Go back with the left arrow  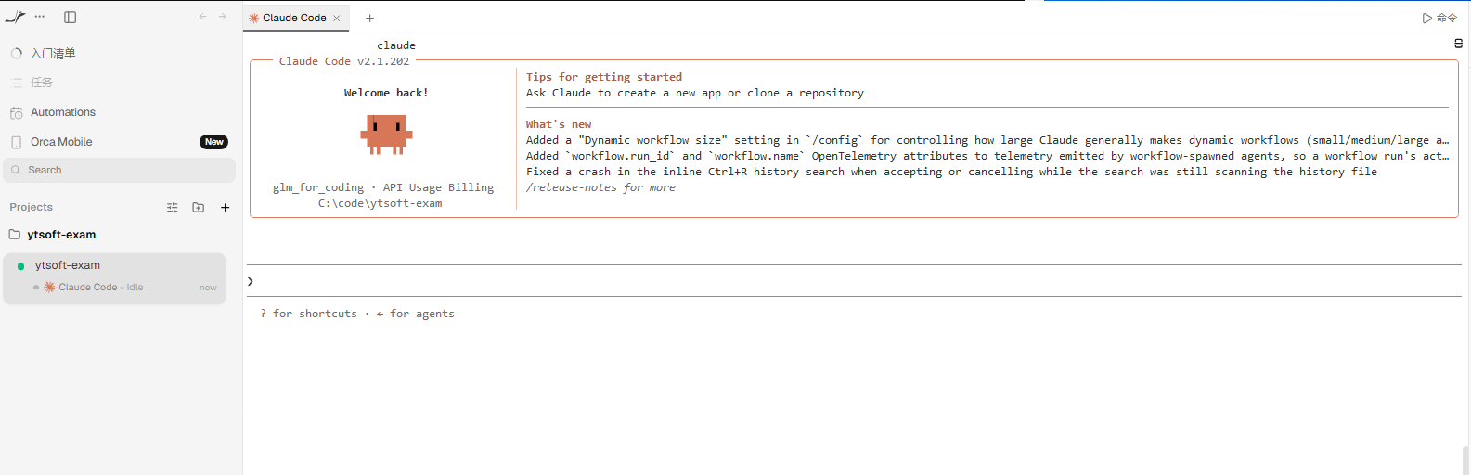(202, 17)
